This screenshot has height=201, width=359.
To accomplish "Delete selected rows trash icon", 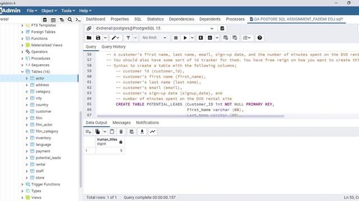I will (x=121, y=132).
